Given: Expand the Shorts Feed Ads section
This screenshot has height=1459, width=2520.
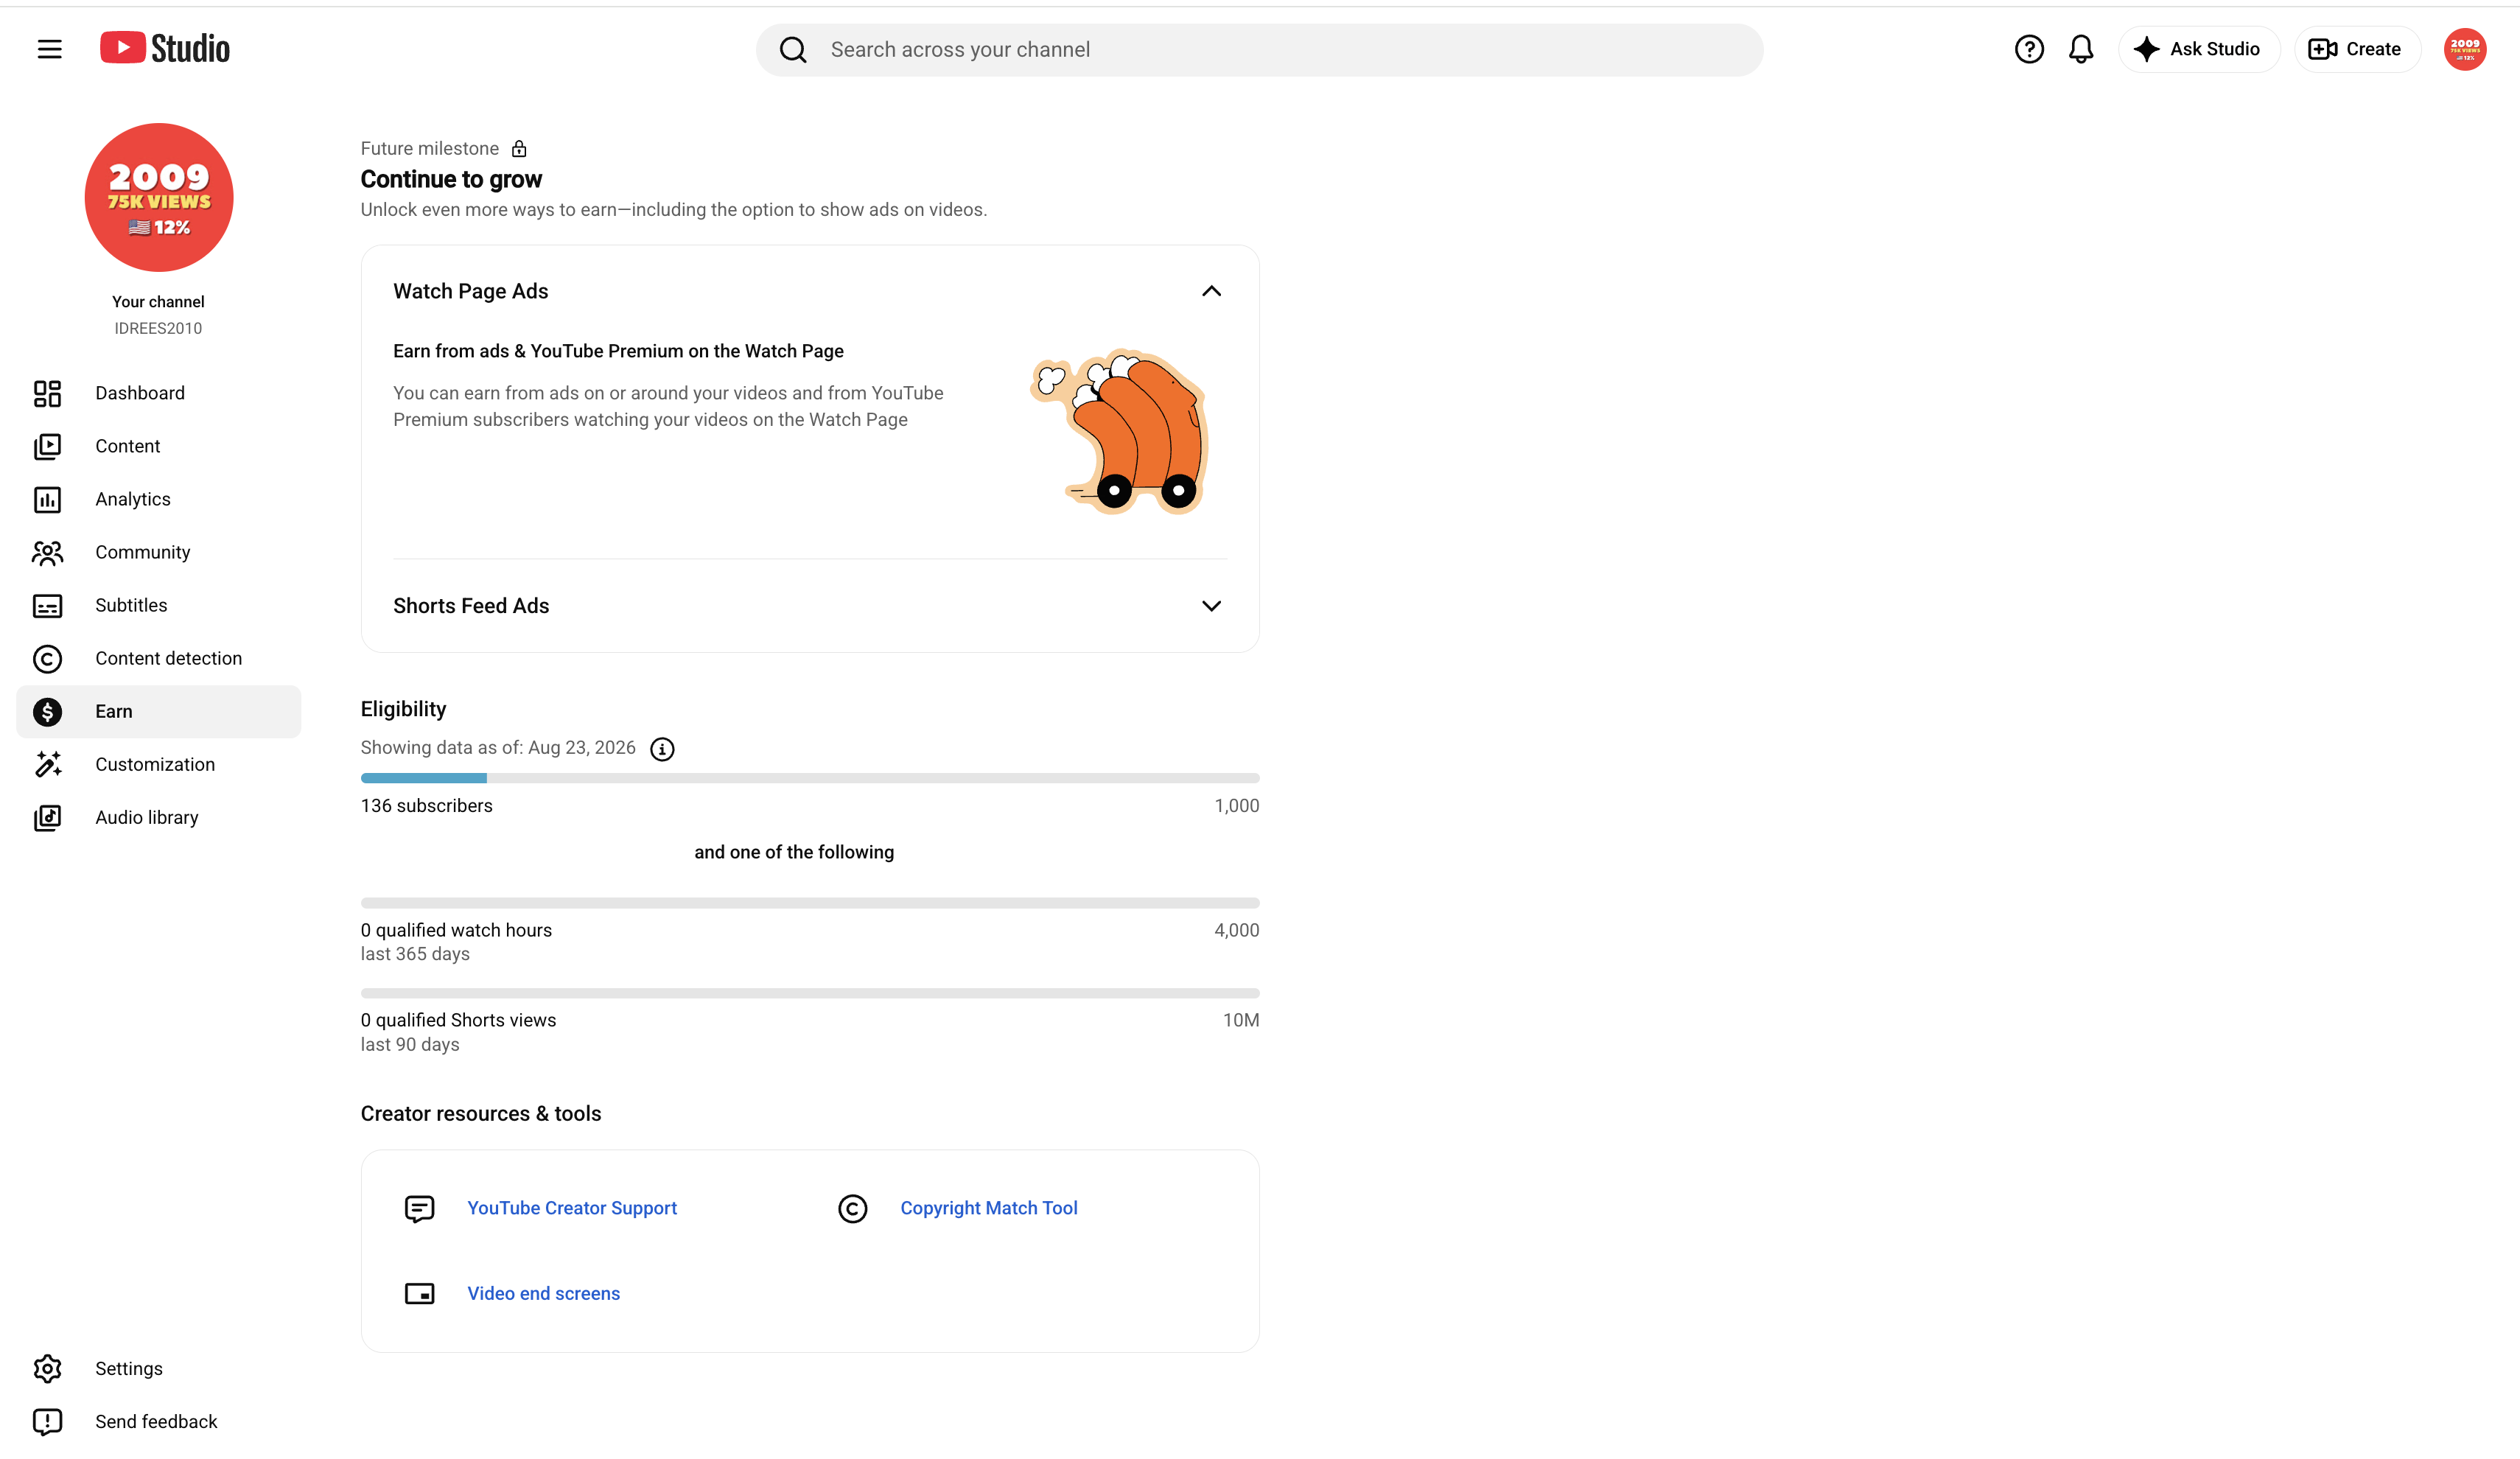Looking at the screenshot, I should pos(1211,606).
